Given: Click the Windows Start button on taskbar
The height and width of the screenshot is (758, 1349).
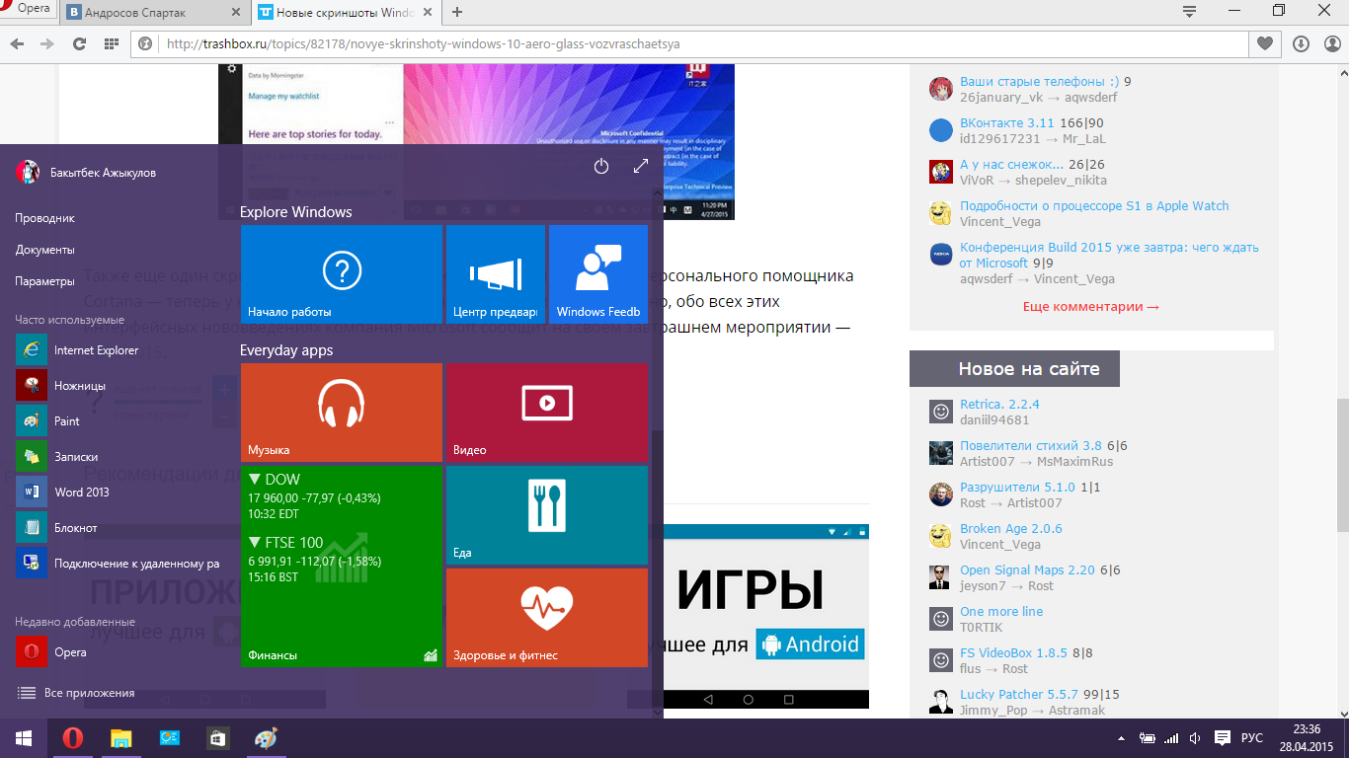Looking at the screenshot, I should (x=24, y=738).
